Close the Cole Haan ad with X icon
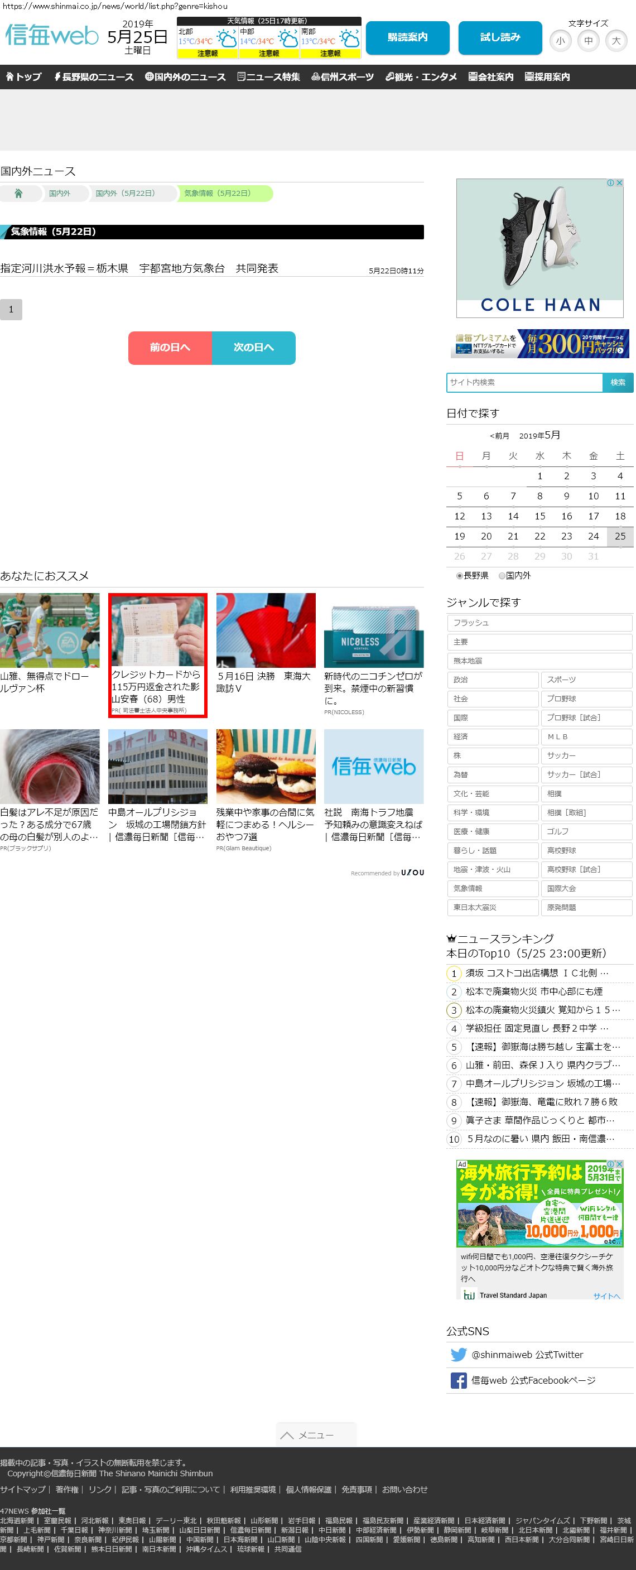Image resolution: width=636 pixels, height=1570 pixels. coord(619,183)
